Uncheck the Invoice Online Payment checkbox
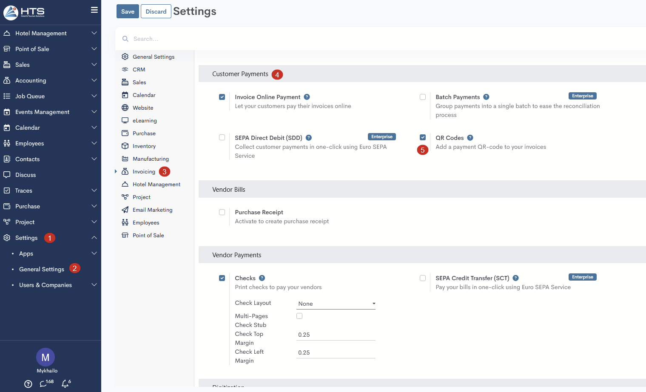646x392 pixels. pos(222,97)
